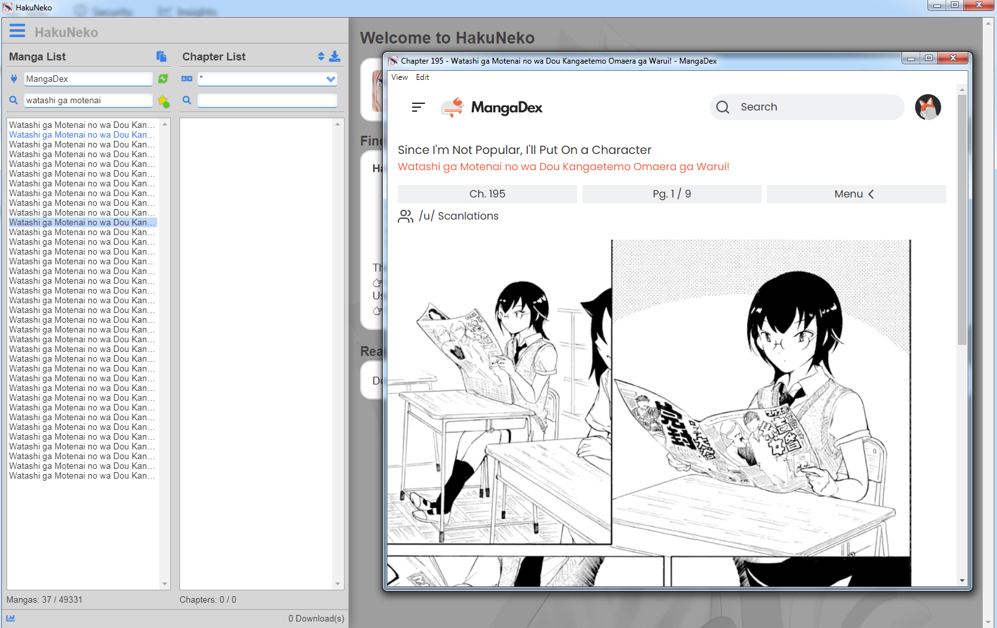Click the 'Welcome to HakuNeko' heading
The height and width of the screenshot is (628, 997).
[x=447, y=38]
